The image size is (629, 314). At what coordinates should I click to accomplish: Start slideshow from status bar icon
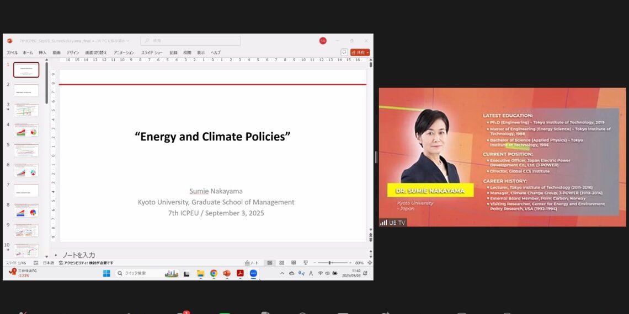(x=305, y=263)
